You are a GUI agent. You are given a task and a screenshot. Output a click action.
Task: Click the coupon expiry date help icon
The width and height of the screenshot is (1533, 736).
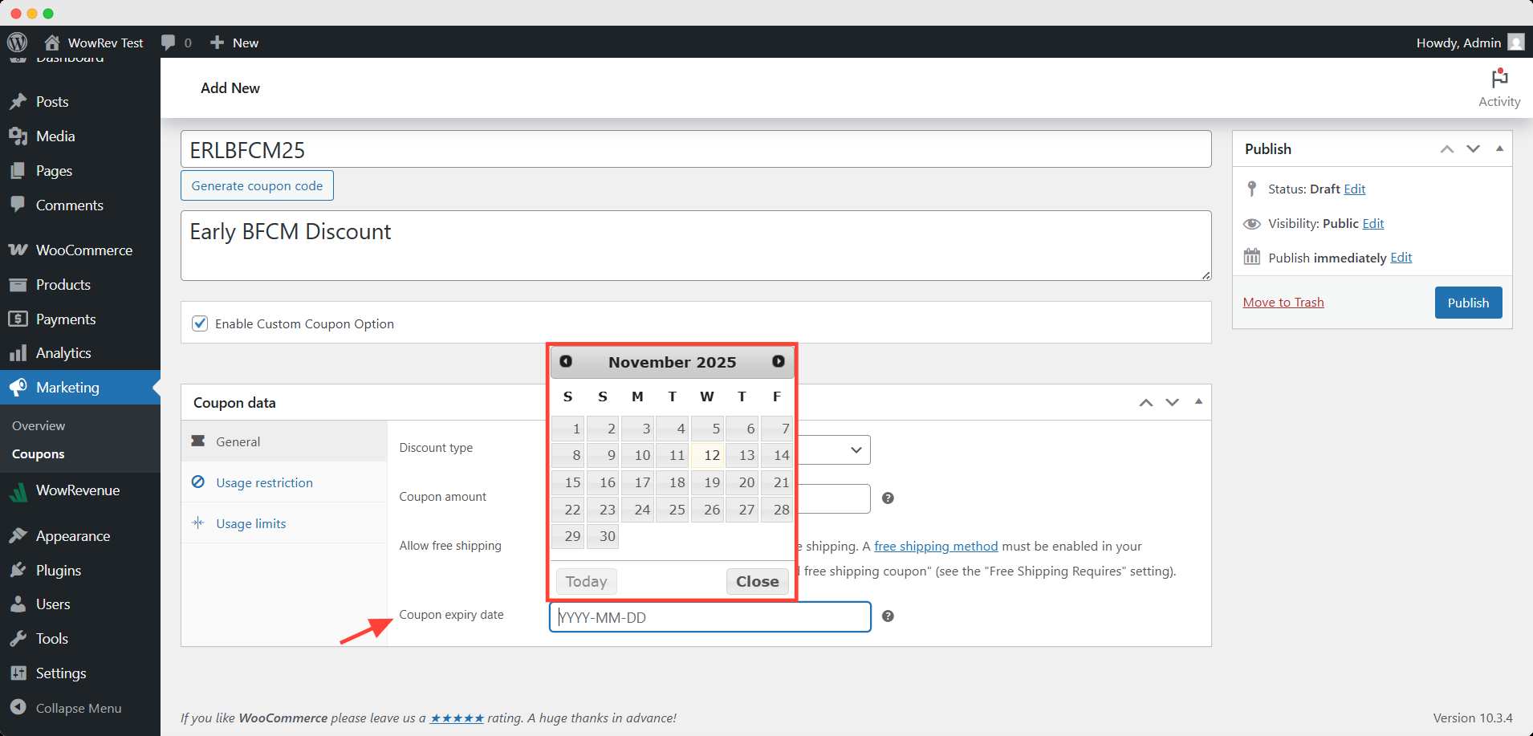pos(888,616)
